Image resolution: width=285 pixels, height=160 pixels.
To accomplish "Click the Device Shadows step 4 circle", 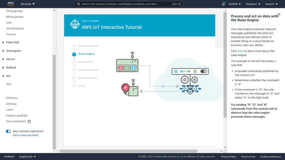I will [x=74, y=70].
